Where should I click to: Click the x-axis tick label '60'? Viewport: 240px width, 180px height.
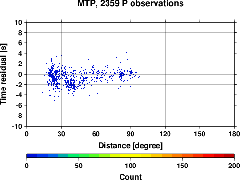[96, 134]
